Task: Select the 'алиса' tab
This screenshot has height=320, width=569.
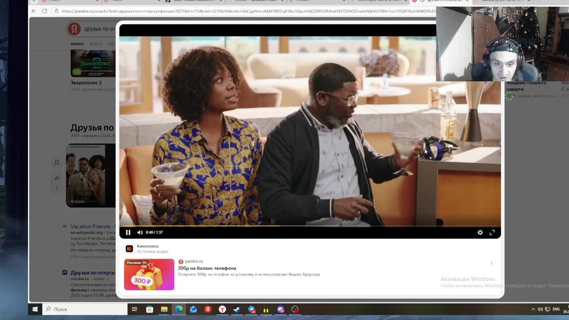Action: tap(96, 44)
